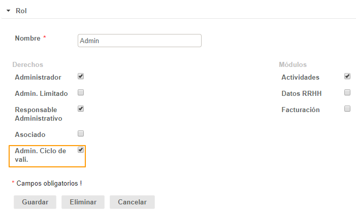Click the Facturación label text

click(301, 110)
